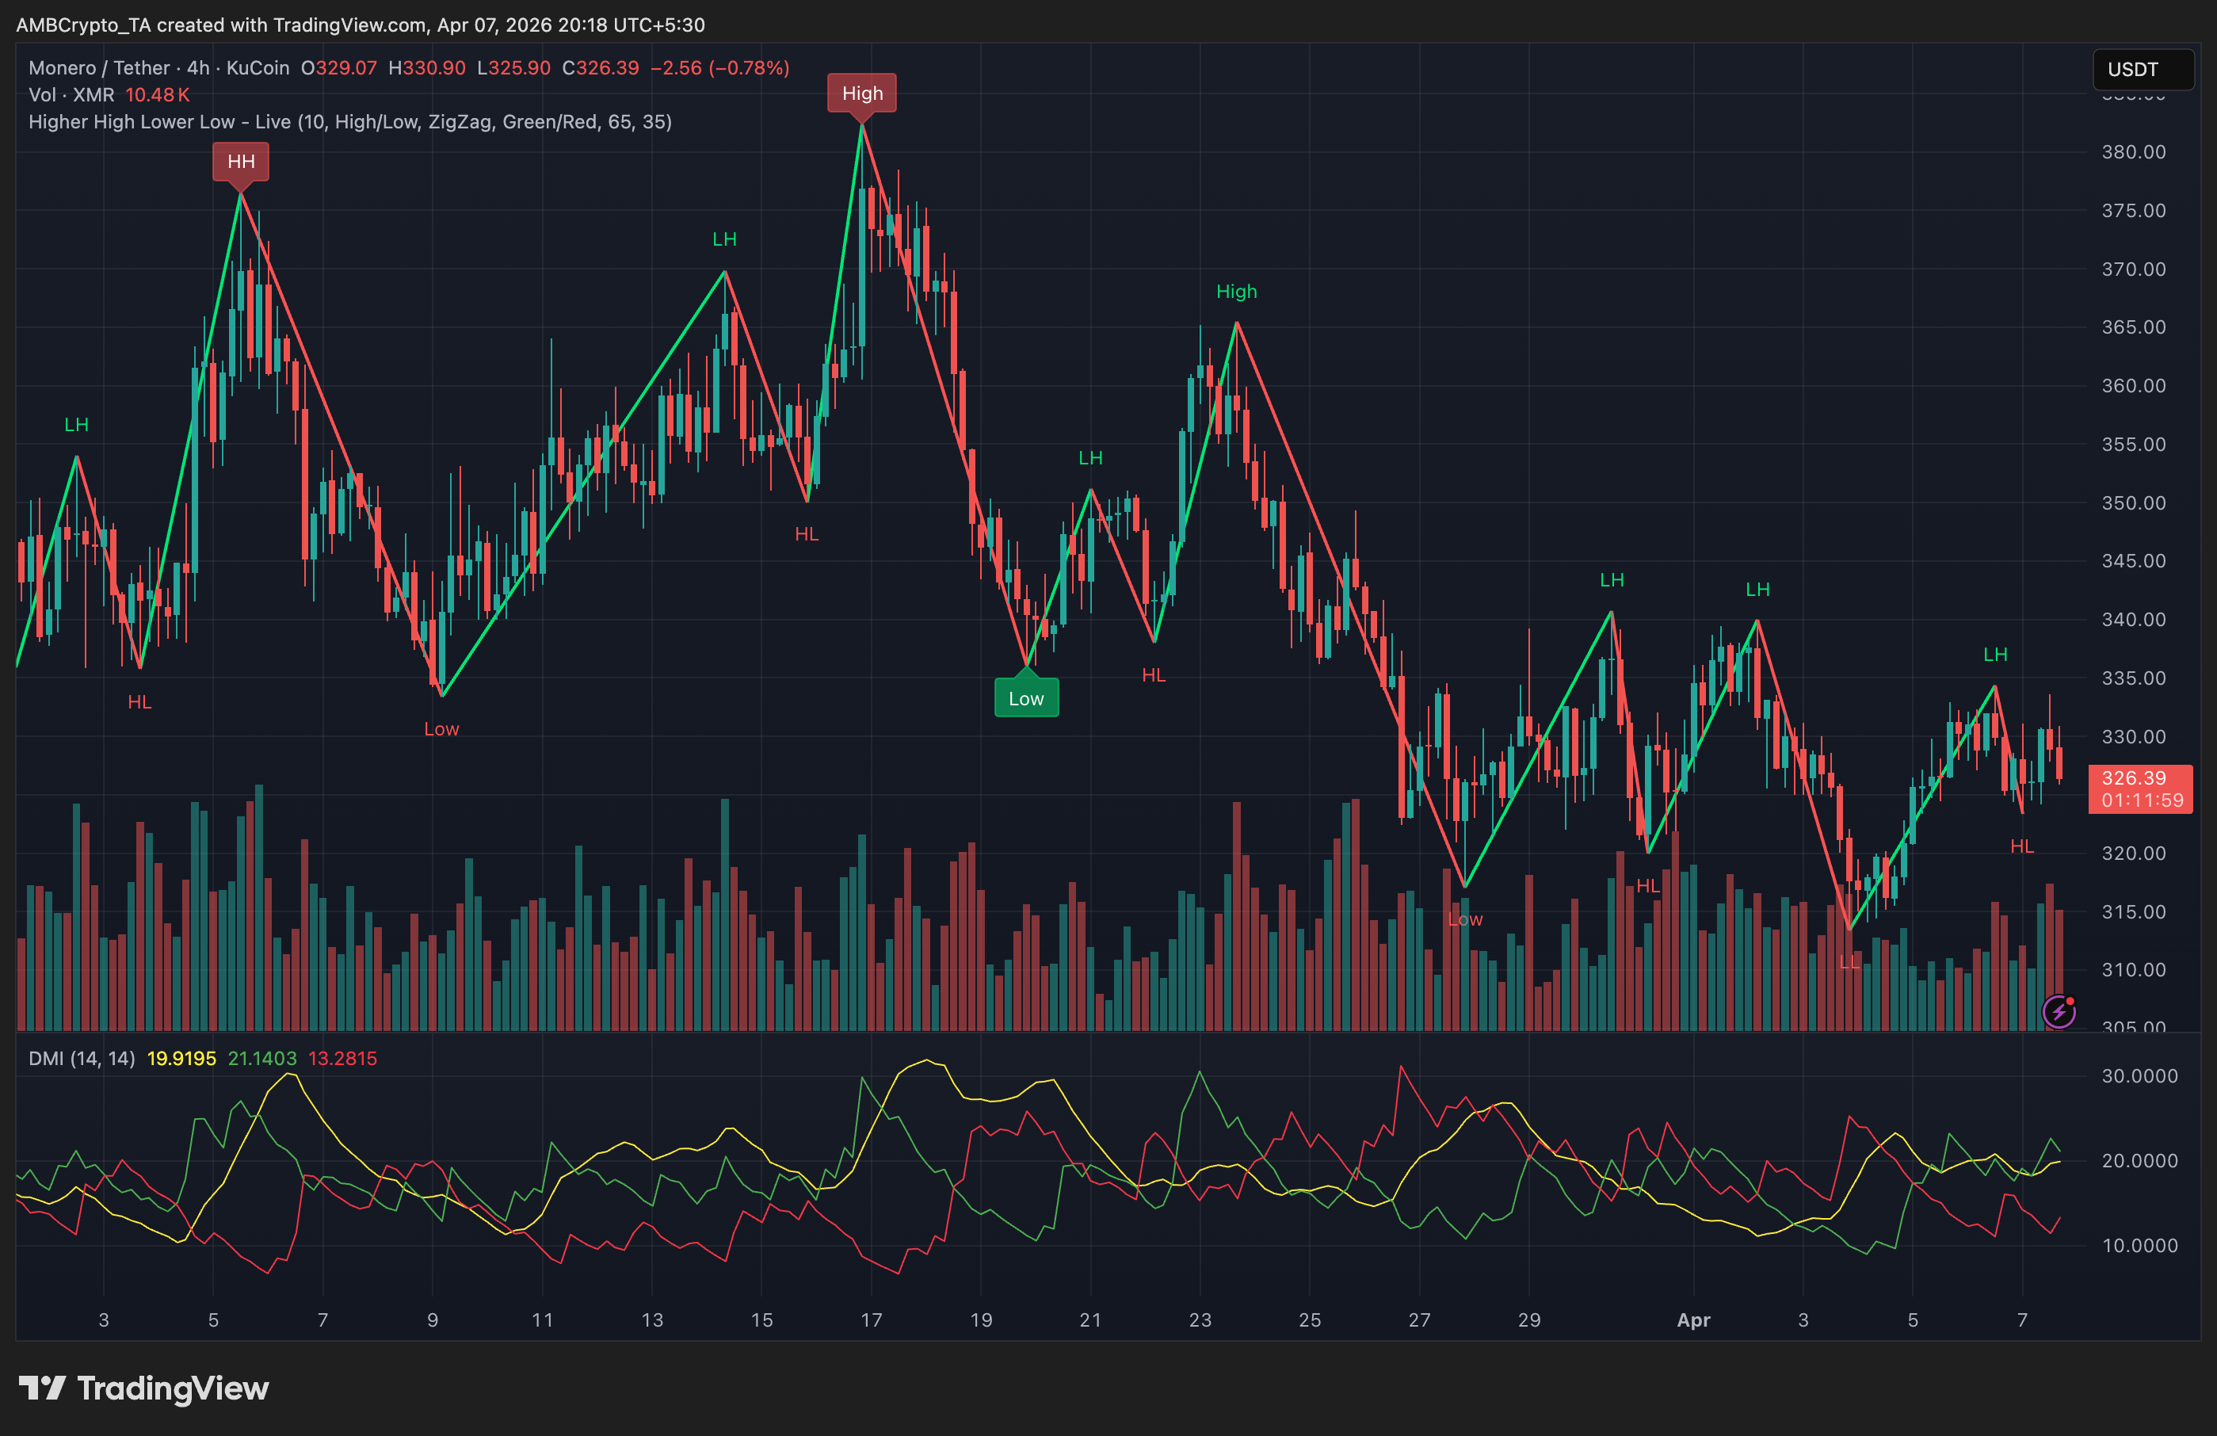Click the rightmost HL label near April 7
This screenshot has width=2217, height=1436.
tap(2021, 846)
